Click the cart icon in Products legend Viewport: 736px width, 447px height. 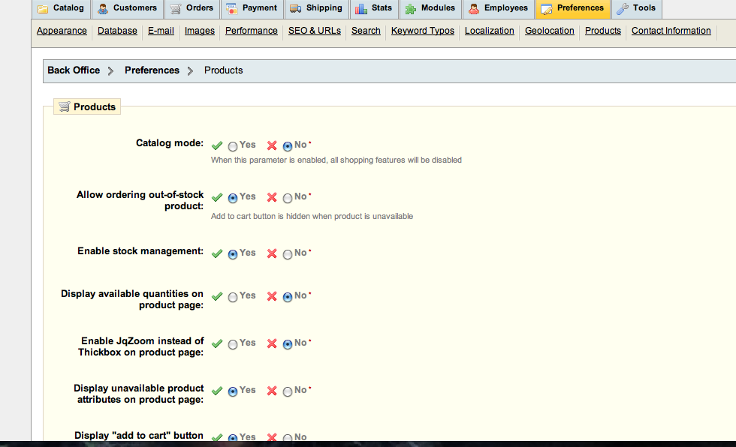[65, 106]
